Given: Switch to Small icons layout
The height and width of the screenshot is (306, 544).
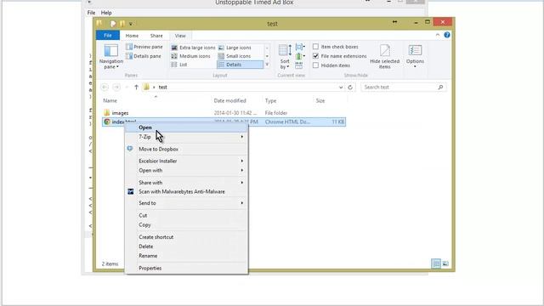Looking at the screenshot, I should 235,56.
